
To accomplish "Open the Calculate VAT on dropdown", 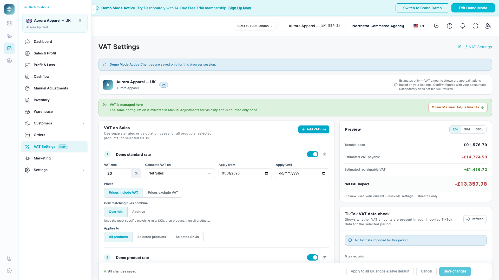I will pos(180,173).
